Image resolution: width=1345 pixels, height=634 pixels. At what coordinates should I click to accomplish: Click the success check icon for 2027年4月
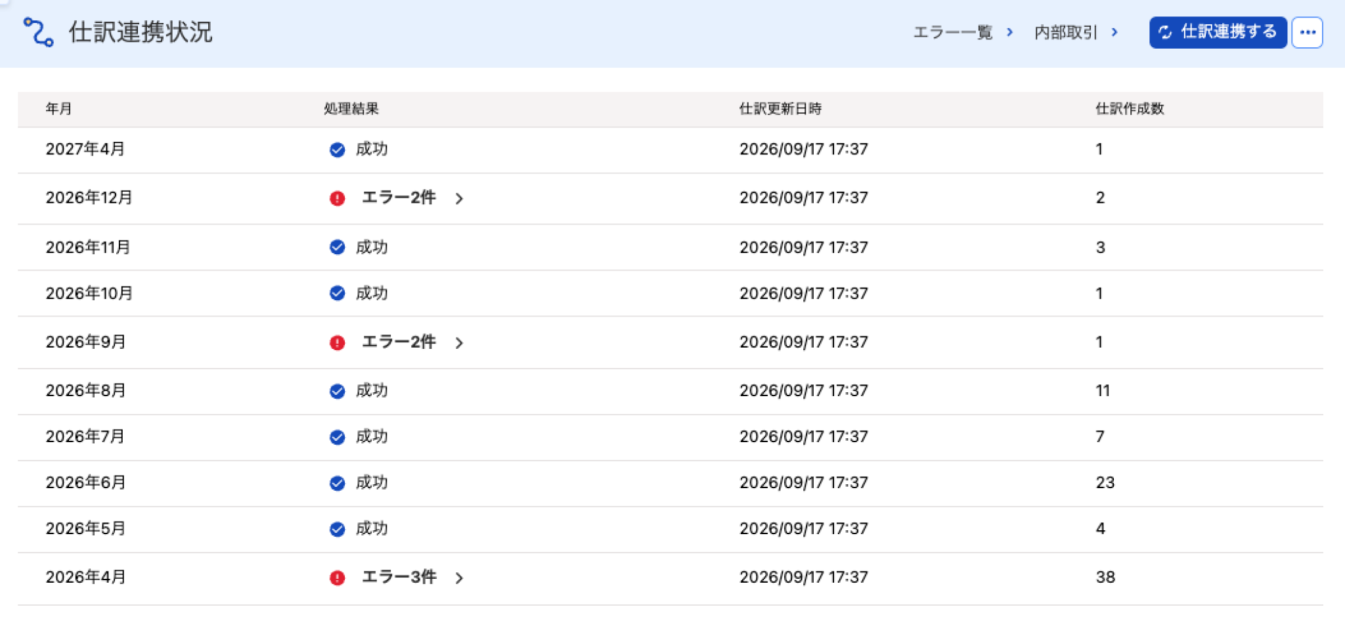coord(337,150)
